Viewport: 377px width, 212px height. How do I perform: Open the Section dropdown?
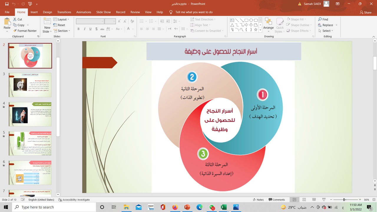click(62, 31)
